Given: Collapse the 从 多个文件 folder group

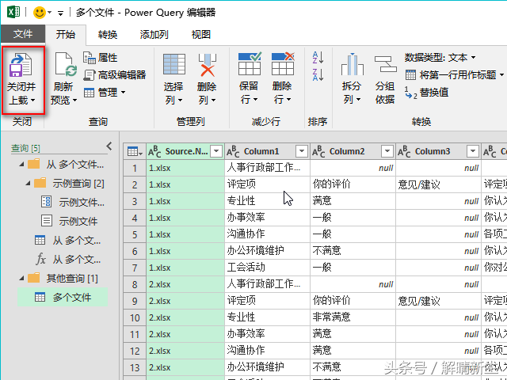Looking at the screenshot, I should click(x=21, y=165).
